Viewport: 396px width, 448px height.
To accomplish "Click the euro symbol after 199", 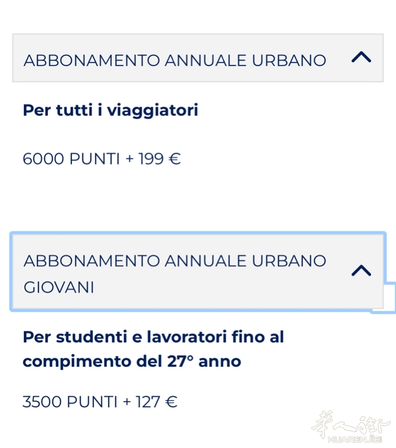I will pyautogui.click(x=175, y=159).
